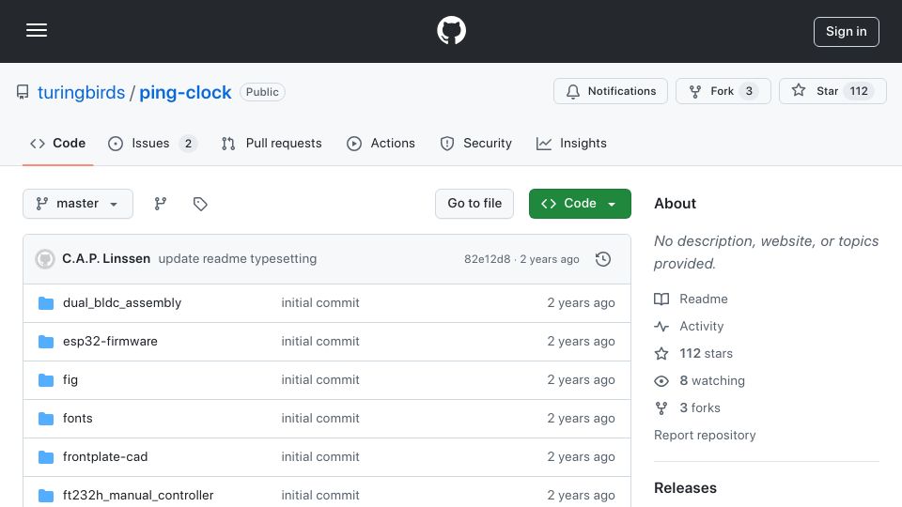Click '2 years ago' in fig row
This screenshot has width=902, height=507.
click(581, 380)
